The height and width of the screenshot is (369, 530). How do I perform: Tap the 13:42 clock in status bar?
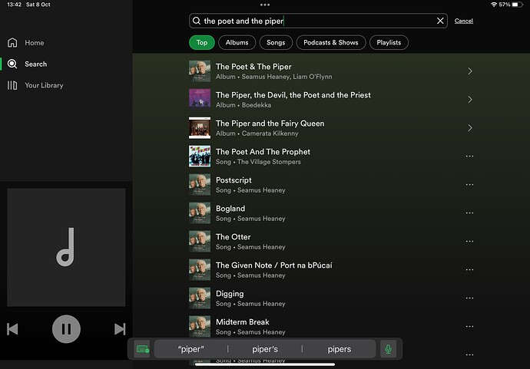coord(14,5)
